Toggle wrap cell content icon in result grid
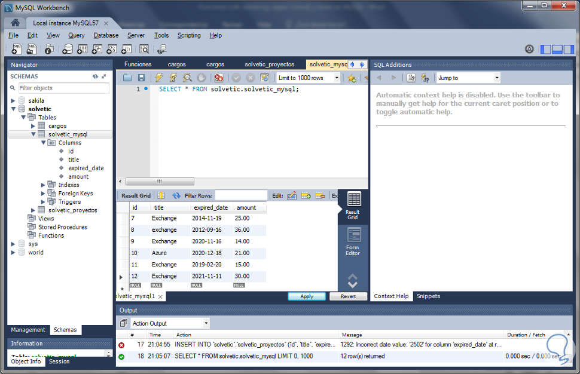The height and width of the screenshot is (374, 580). (x=161, y=195)
